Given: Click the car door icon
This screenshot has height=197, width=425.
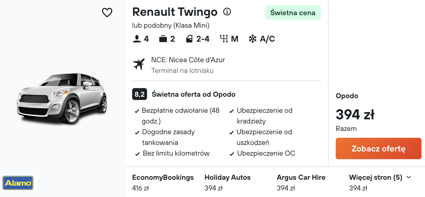Looking at the screenshot, I should (x=189, y=39).
